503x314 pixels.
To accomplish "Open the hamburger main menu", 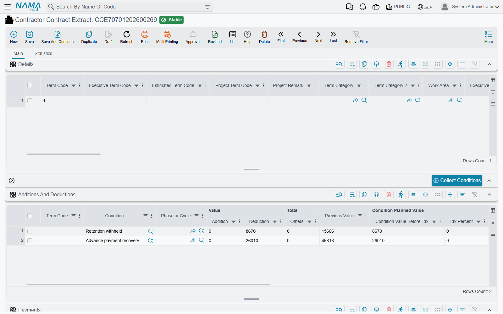I will pos(8,7).
